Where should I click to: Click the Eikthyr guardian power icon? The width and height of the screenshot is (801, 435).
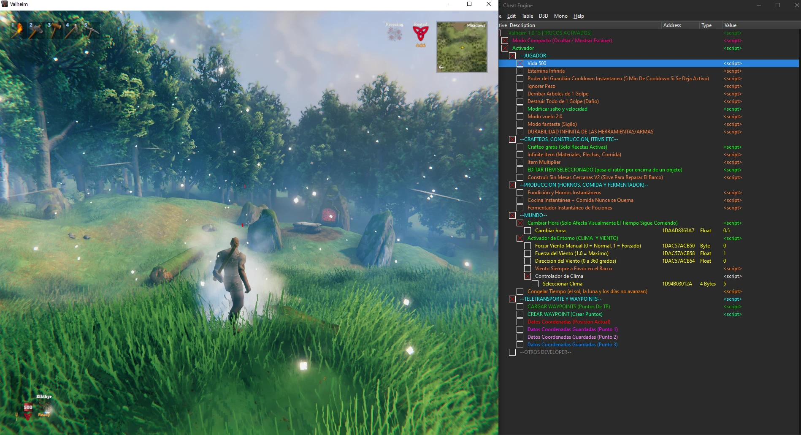[44, 405]
